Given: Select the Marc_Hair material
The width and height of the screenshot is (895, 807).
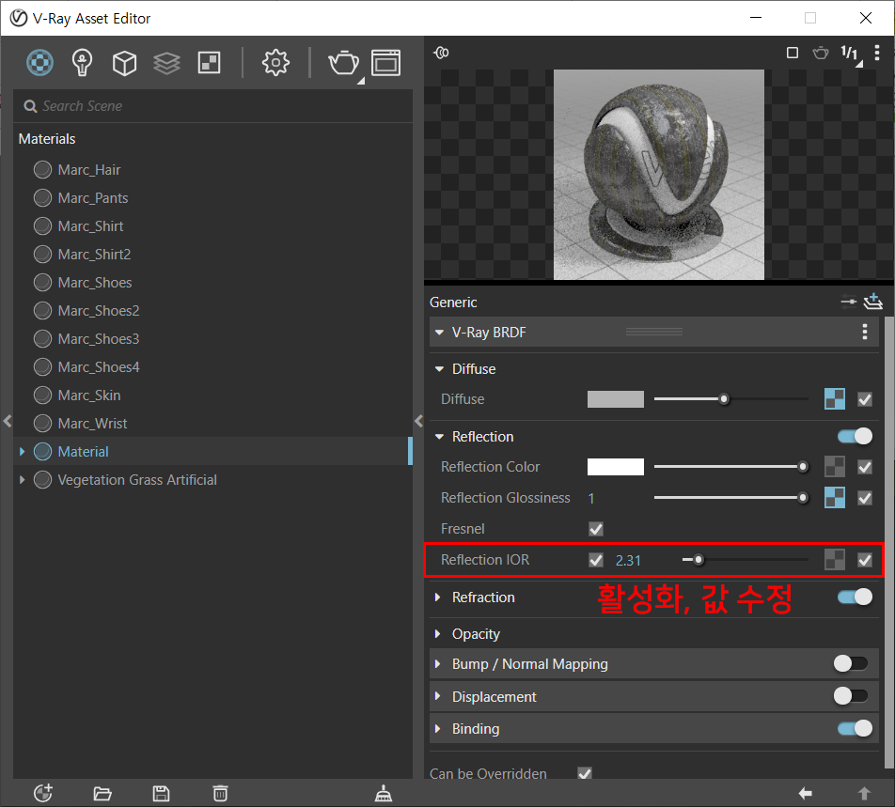Looking at the screenshot, I should click(88, 170).
